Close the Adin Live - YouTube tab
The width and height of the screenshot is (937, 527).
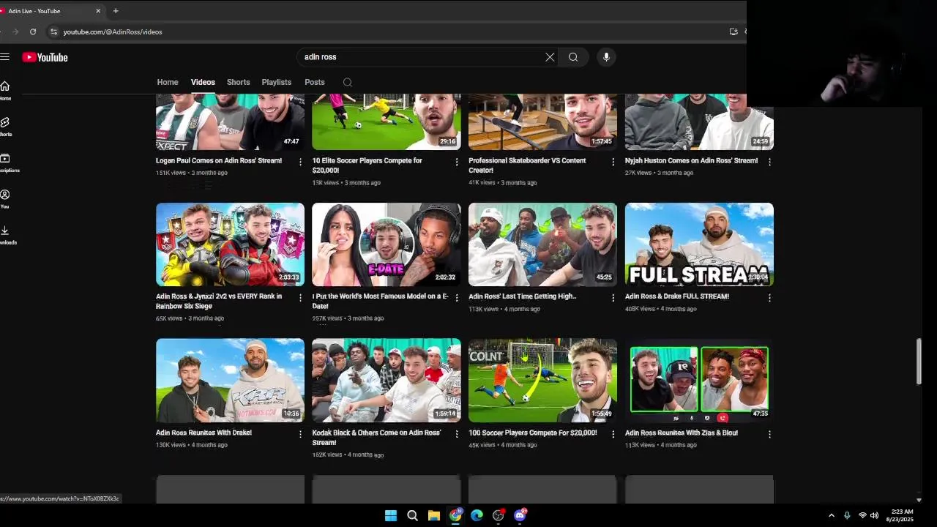pyautogui.click(x=98, y=11)
